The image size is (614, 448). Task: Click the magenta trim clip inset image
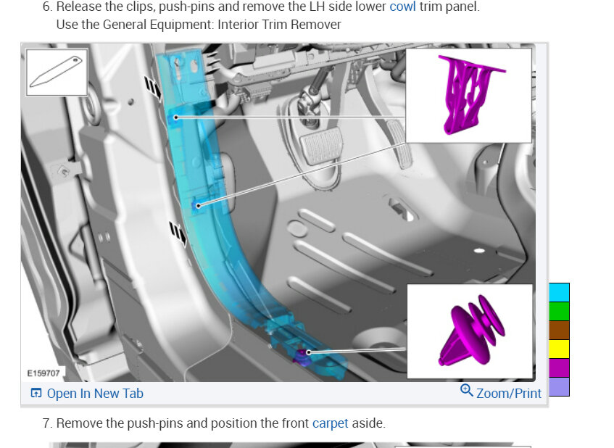click(468, 95)
